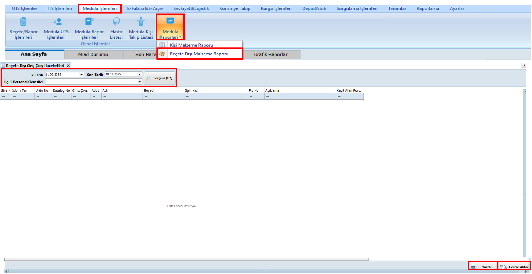Export the list with Excele Aktar
Image resolution: width=532 pixels, height=274 pixels.
[515, 267]
